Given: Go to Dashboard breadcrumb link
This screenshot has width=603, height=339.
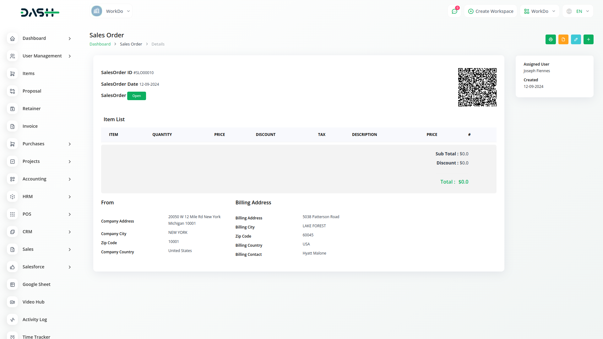Looking at the screenshot, I should point(100,44).
